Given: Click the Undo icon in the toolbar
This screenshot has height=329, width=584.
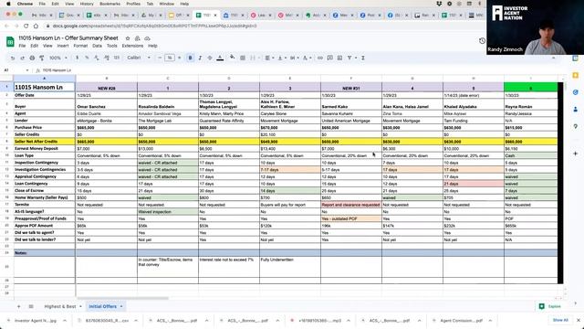Looking at the screenshot, I should tap(13, 58).
